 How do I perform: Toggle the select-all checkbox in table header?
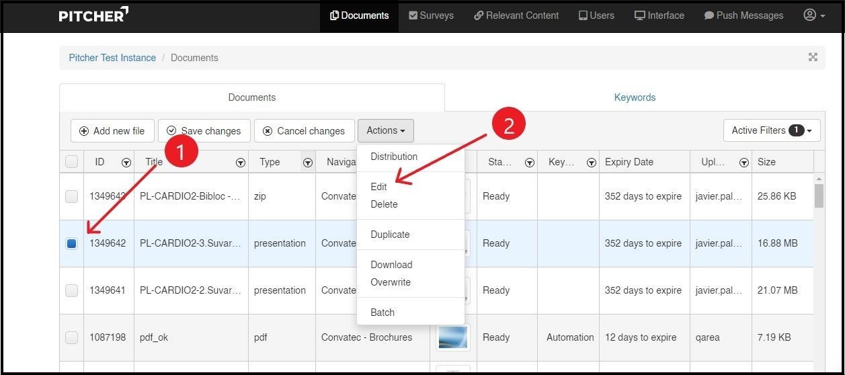pyautogui.click(x=71, y=162)
